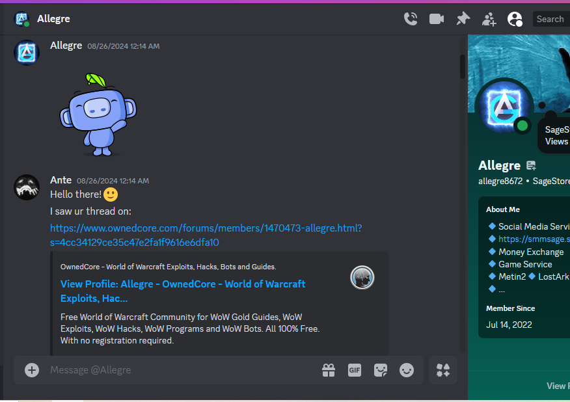Viewport: 570px width, 402px height.
Task: Click the 08/26/2024 timestamp on Ante's message
Action: pyautogui.click(x=113, y=181)
